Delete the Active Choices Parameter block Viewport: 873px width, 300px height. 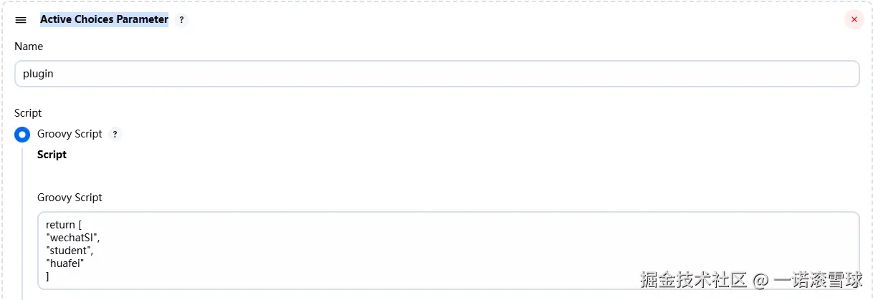(x=854, y=20)
